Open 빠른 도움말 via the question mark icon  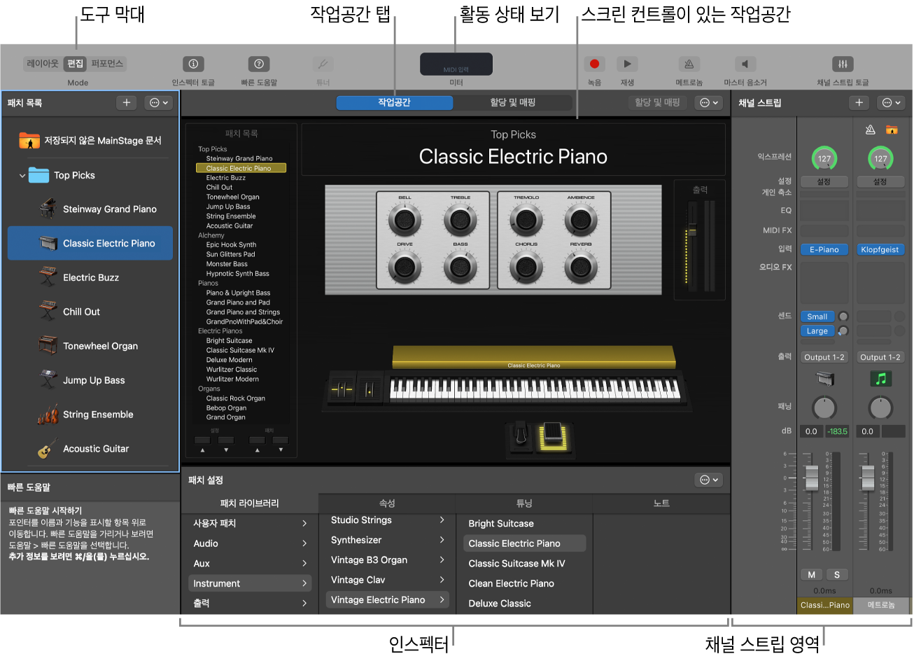(259, 64)
